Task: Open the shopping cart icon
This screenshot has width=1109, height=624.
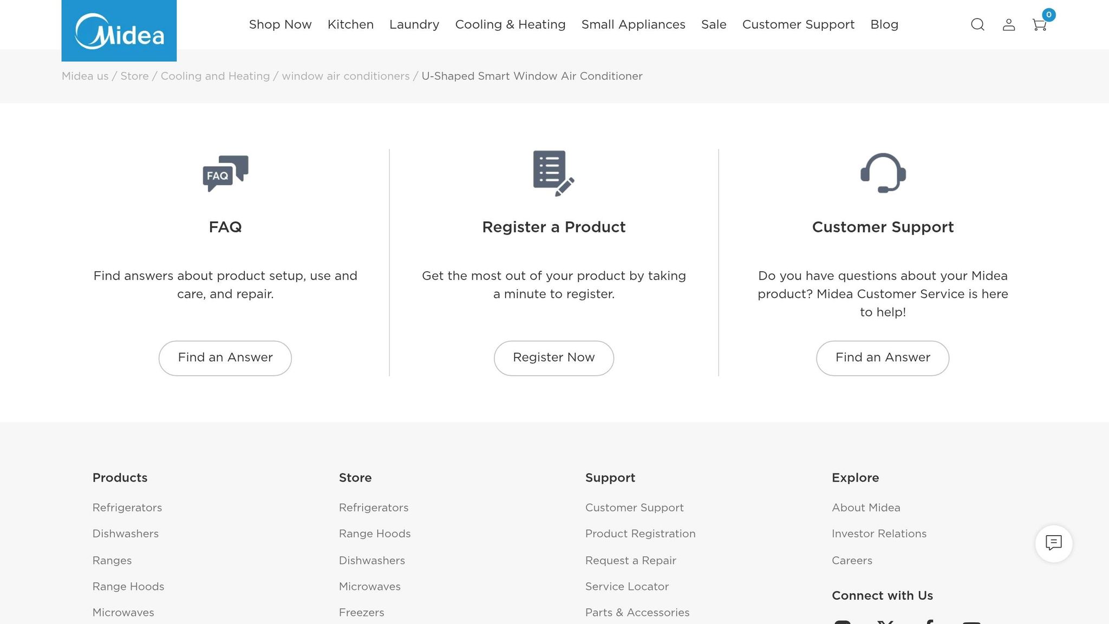Action: tap(1039, 25)
